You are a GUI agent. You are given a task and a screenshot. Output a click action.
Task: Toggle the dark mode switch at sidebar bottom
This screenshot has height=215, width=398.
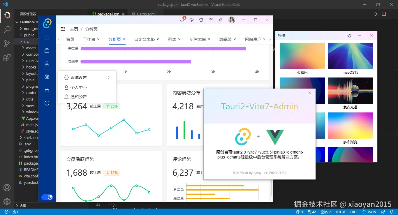click(47, 197)
